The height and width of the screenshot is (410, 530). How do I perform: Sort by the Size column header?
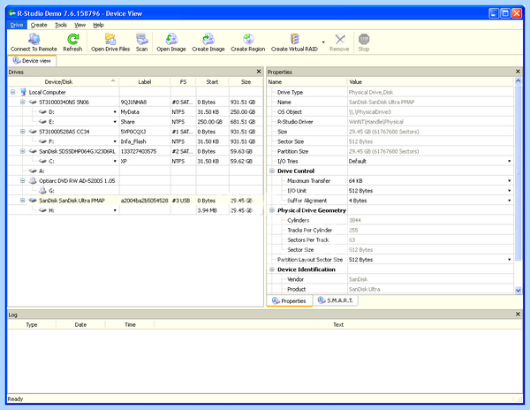(246, 82)
